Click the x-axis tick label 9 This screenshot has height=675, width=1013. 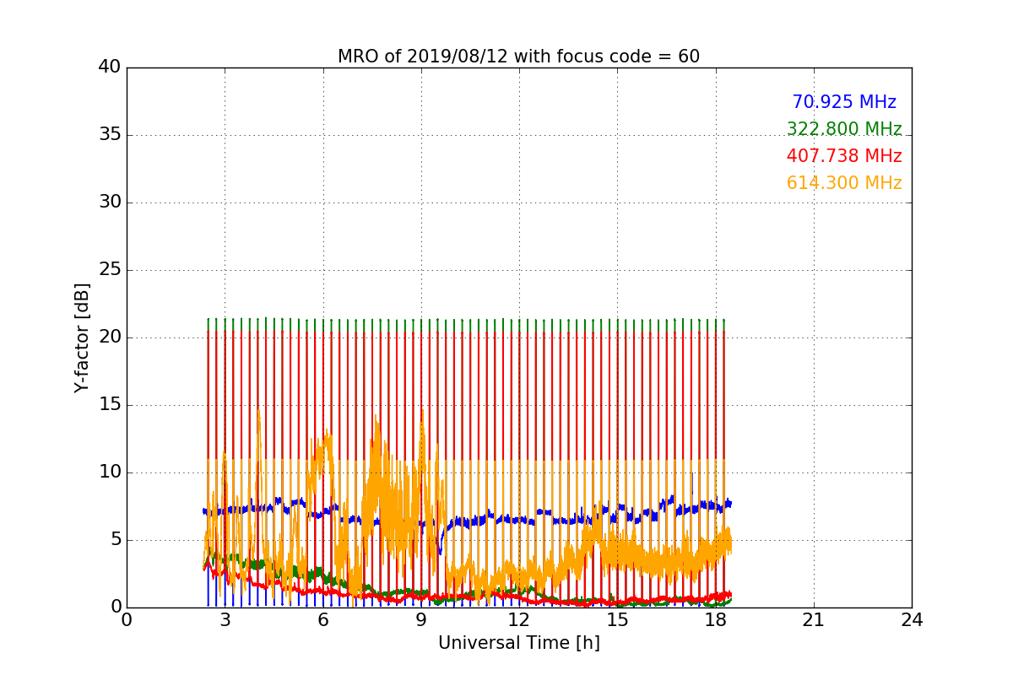click(421, 620)
